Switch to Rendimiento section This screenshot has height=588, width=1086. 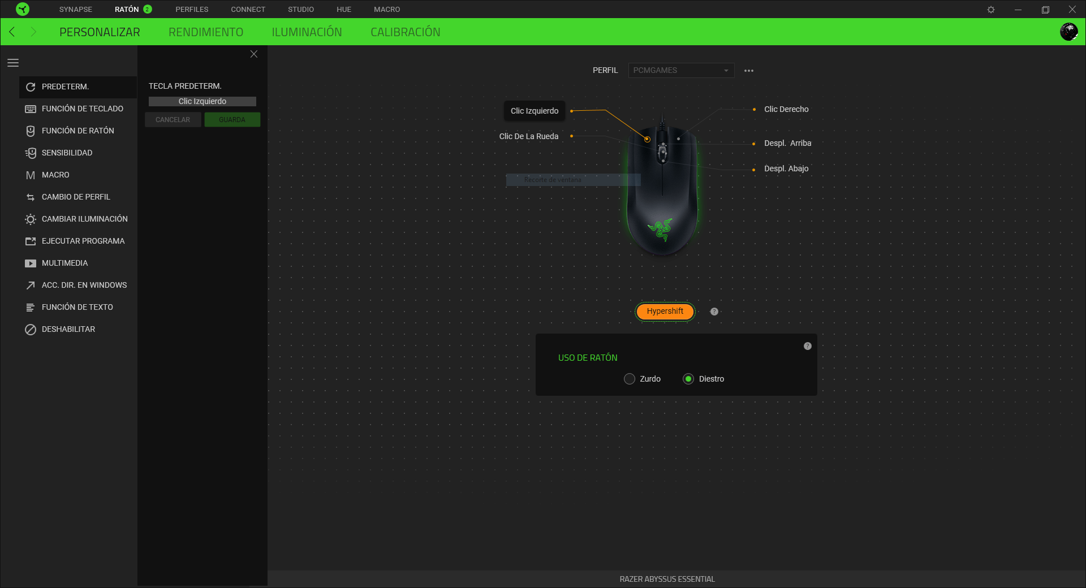(x=206, y=32)
